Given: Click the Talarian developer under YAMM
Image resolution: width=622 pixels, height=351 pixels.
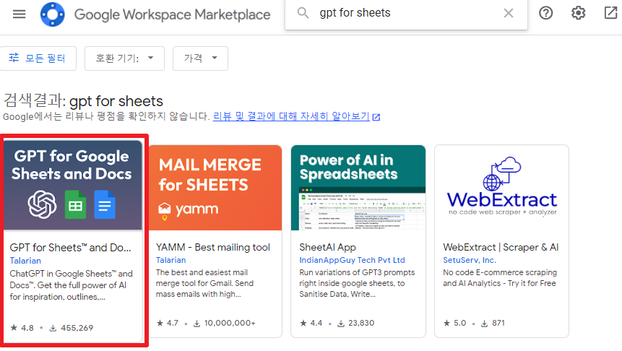Looking at the screenshot, I should (170, 260).
